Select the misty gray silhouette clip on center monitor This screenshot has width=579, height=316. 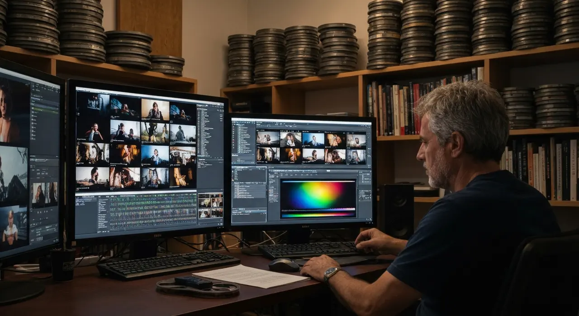click(x=183, y=134)
